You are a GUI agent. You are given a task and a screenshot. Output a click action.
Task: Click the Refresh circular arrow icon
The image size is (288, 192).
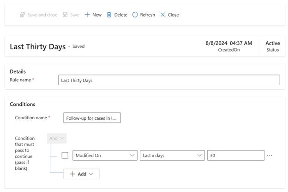[x=135, y=15]
